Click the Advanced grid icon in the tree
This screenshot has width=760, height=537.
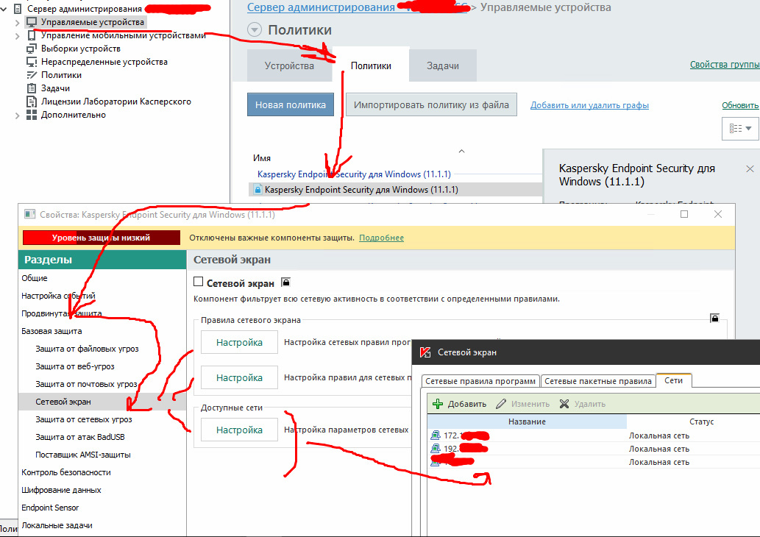(x=32, y=115)
